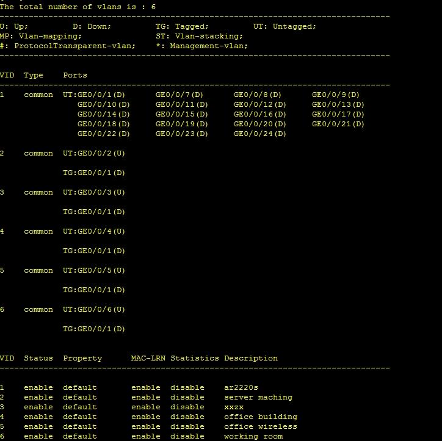Click port GE0/0/23(D)

181,134
